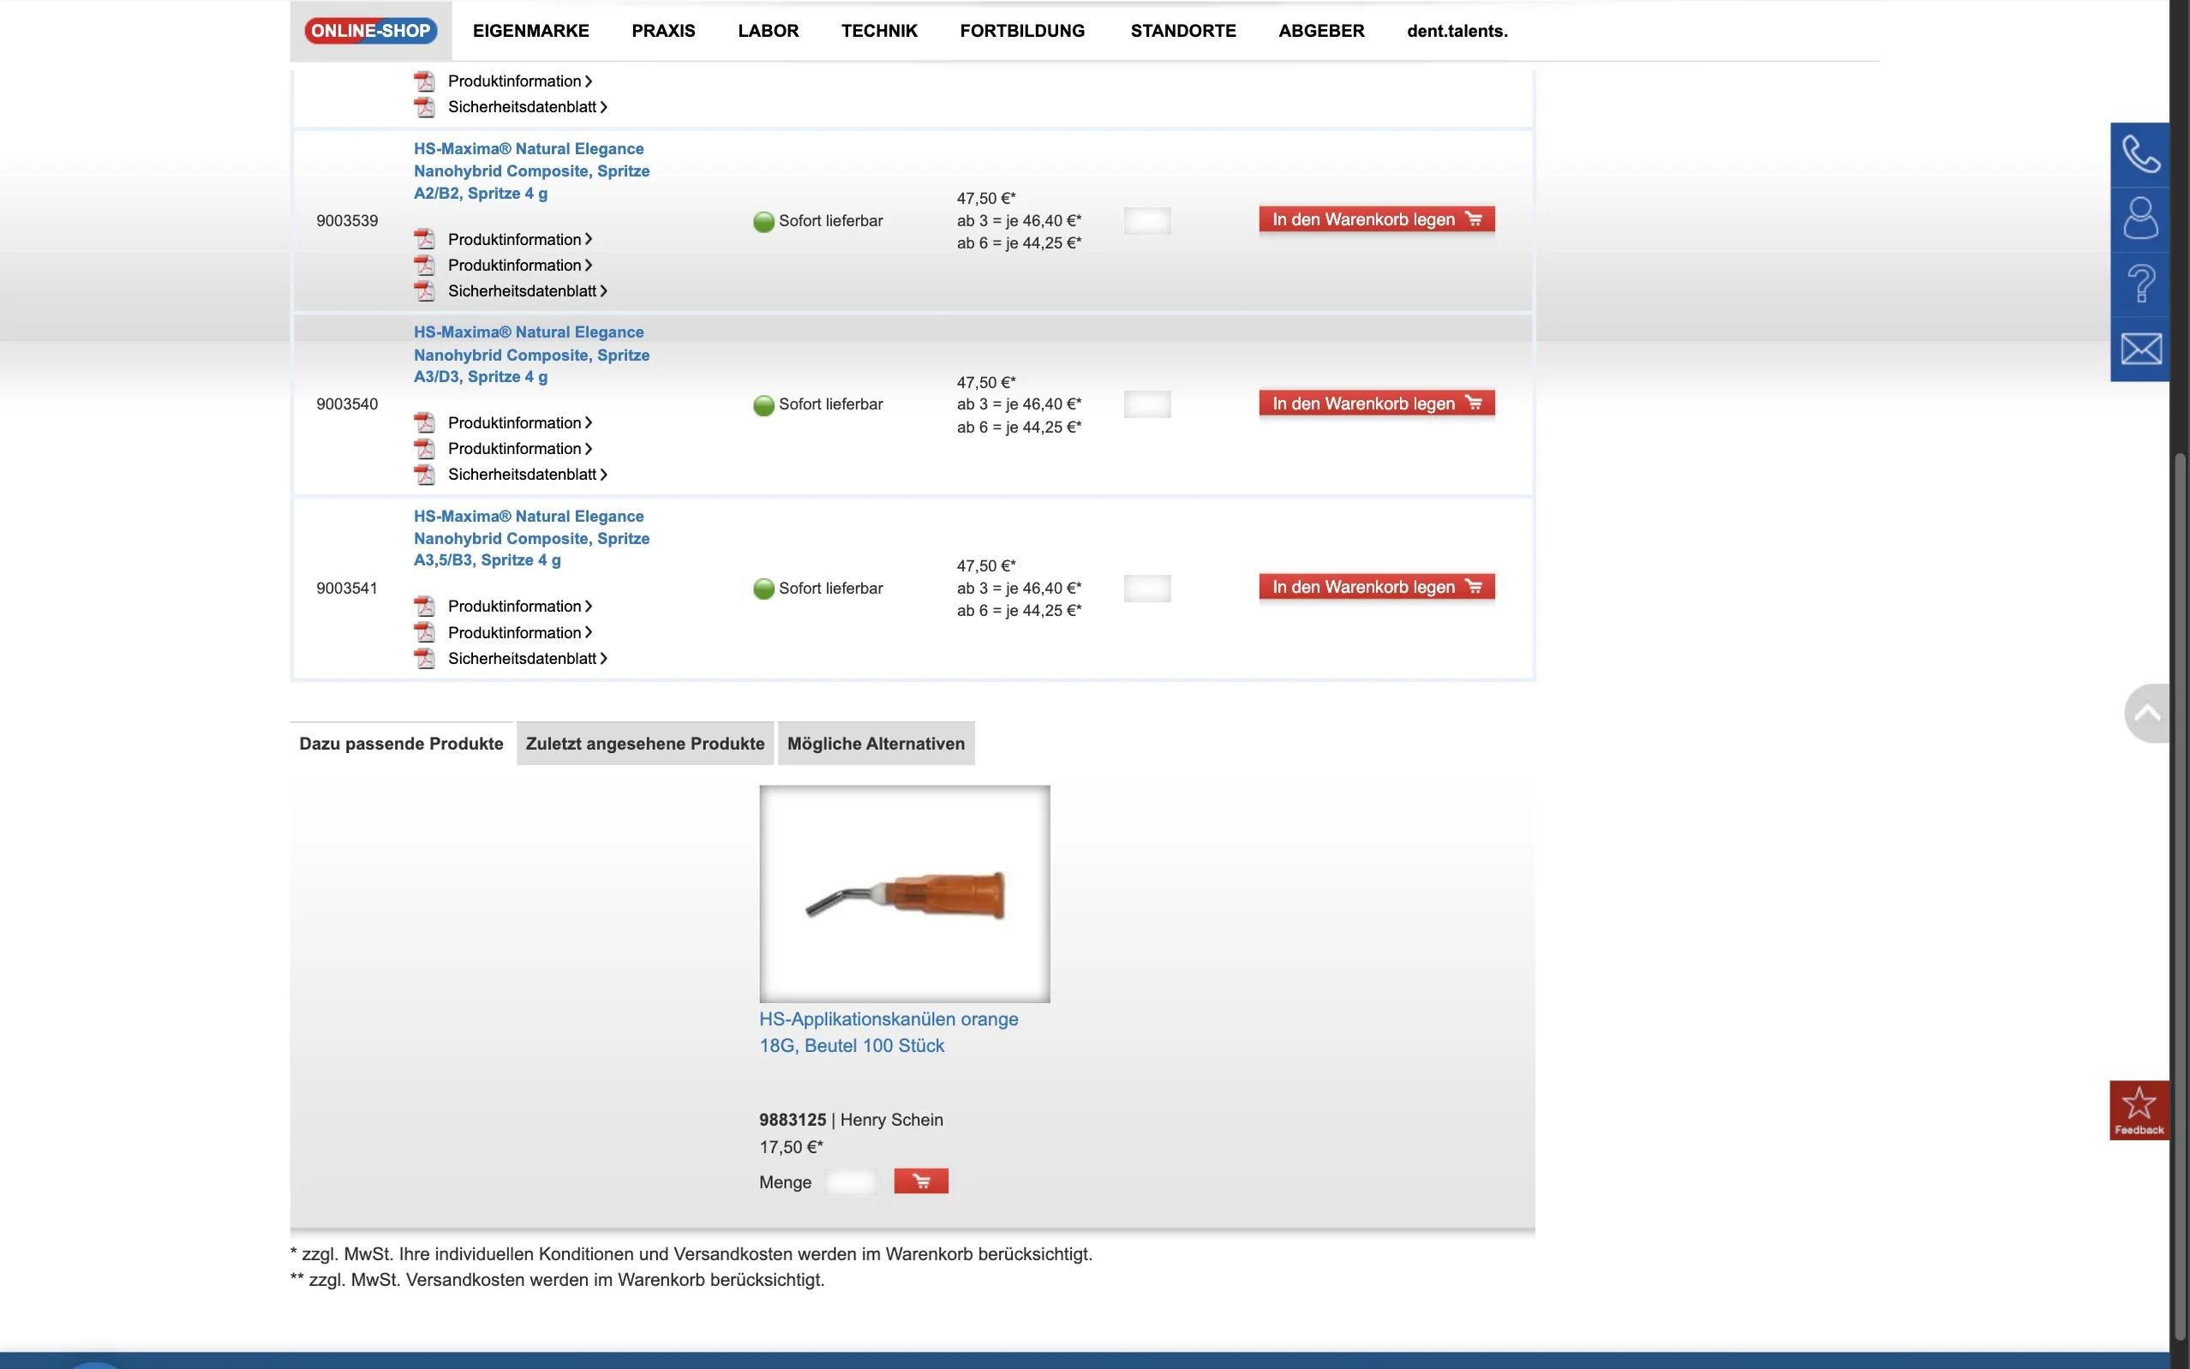Open the ONLINE-SHOP menu
Image resolution: width=2190 pixels, height=1369 pixels.
point(370,31)
